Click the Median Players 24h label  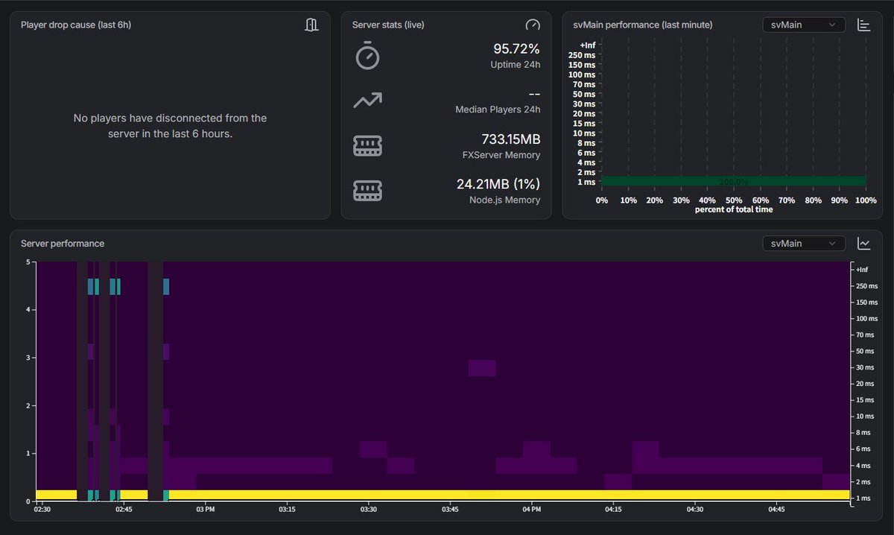pos(498,110)
